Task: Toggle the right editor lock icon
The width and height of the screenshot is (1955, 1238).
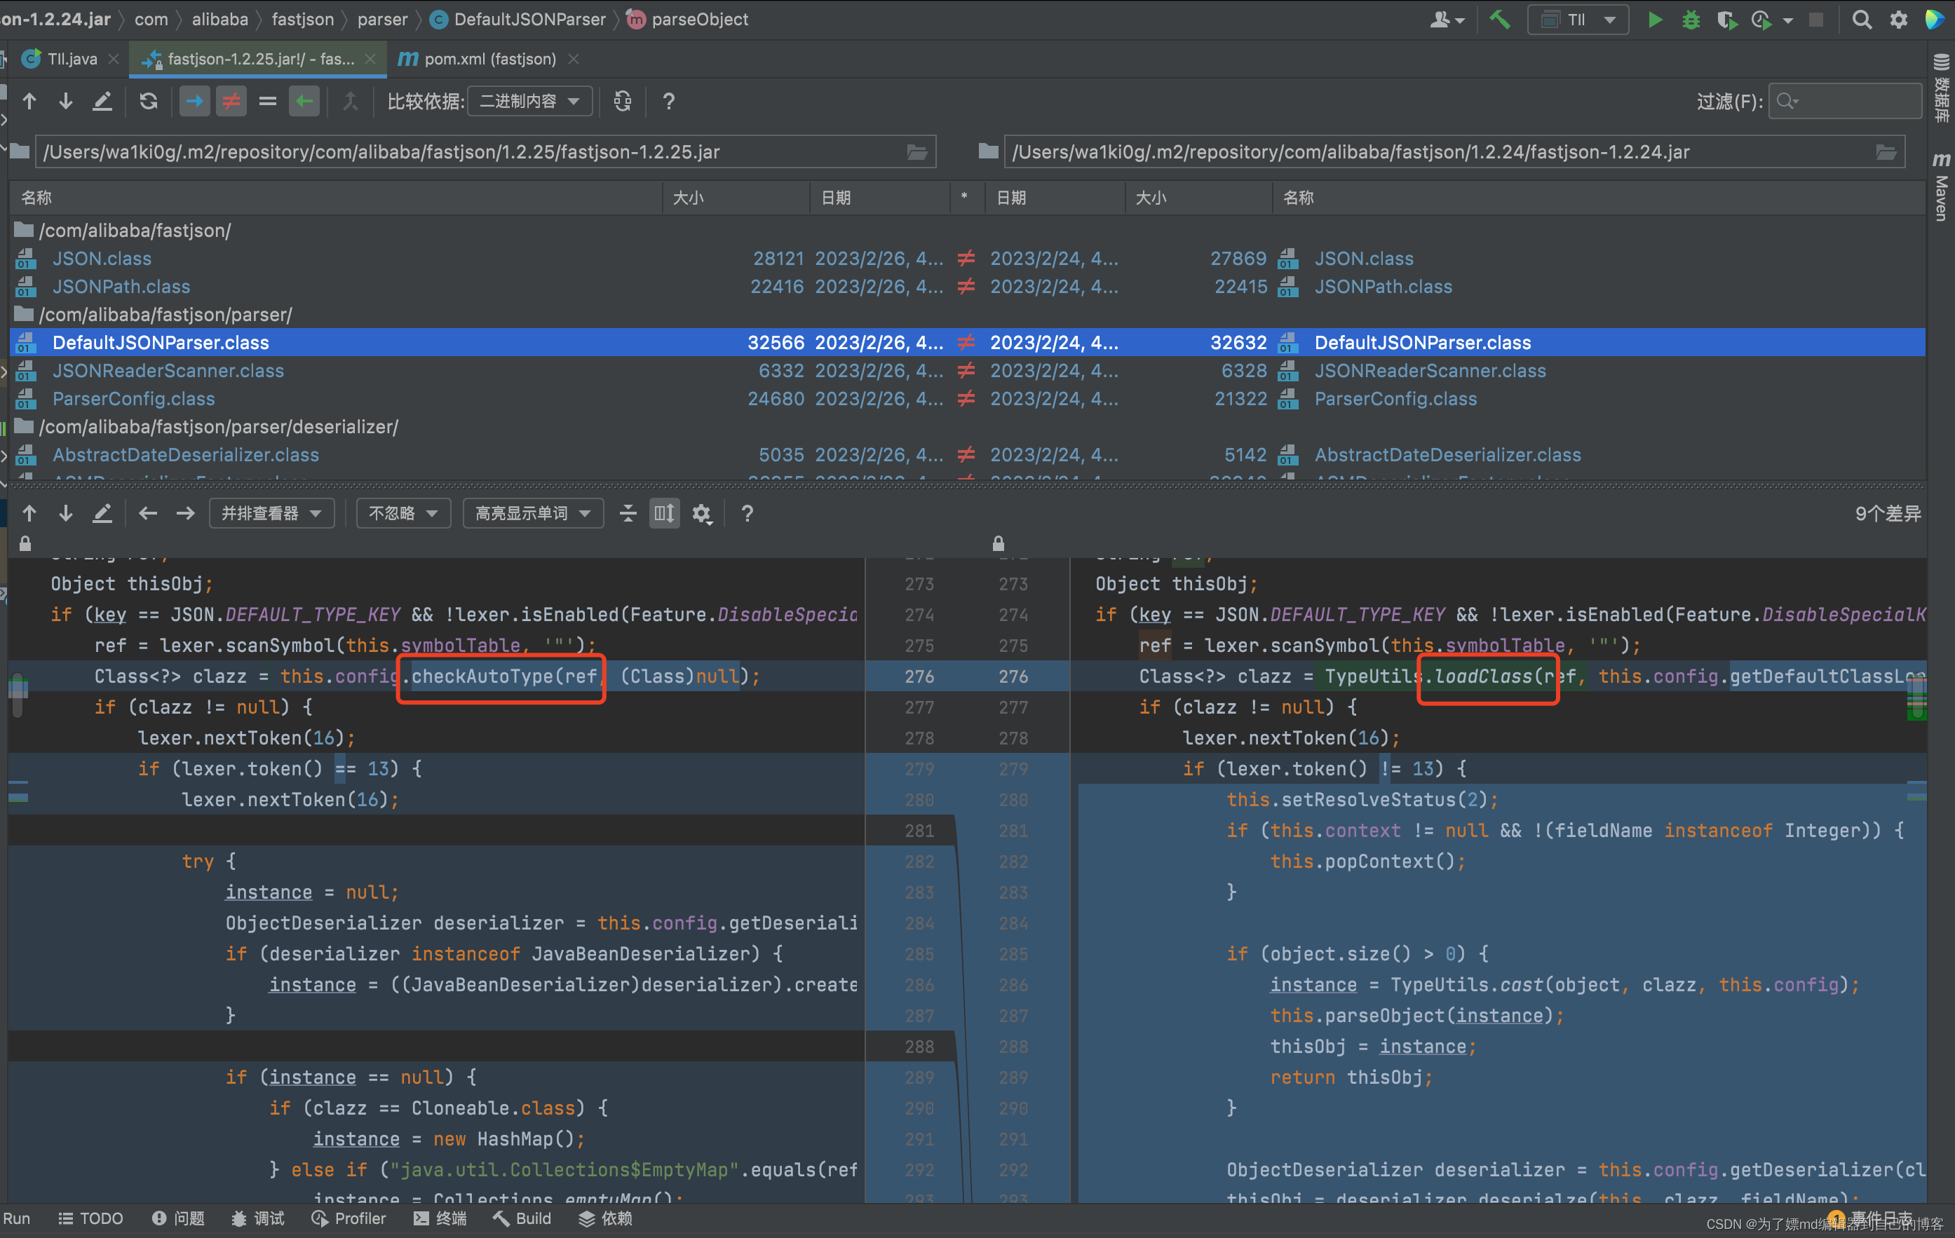Action: click(x=998, y=543)
